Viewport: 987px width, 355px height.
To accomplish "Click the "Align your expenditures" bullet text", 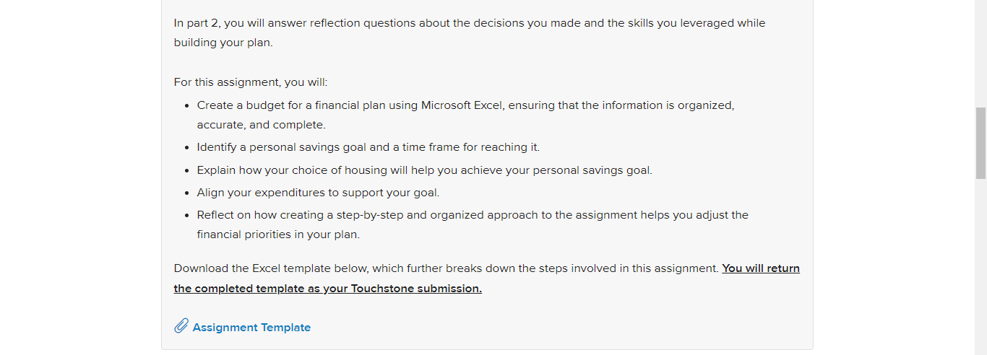I will click(318, 193).
